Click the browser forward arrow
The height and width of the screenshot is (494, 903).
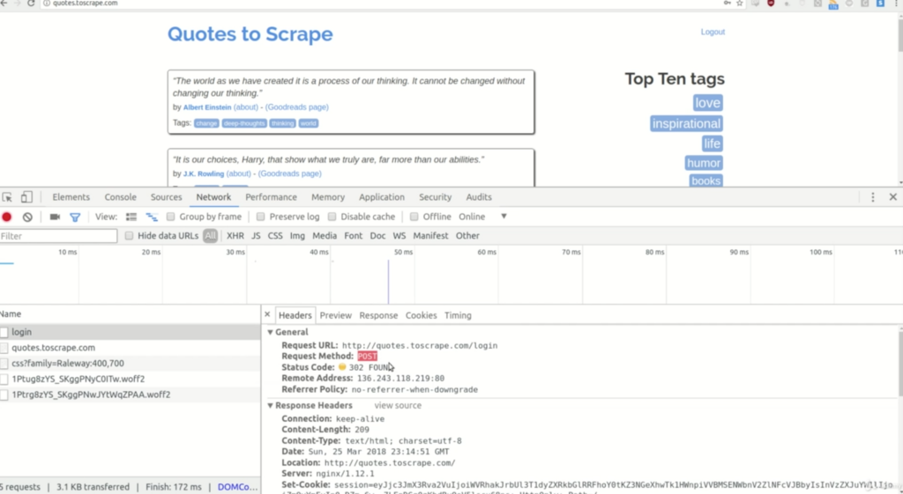[17, 3]
